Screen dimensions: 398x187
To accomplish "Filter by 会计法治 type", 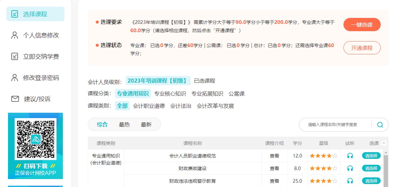I will (x=181, y=106).
